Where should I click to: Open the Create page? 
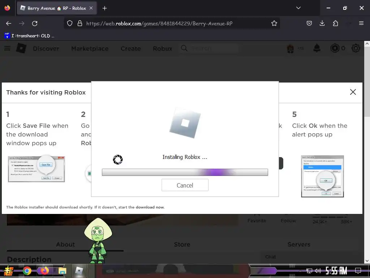pyautogui.click(x=130, y=49)
